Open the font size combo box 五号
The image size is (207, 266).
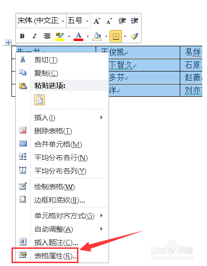point(78,21)
